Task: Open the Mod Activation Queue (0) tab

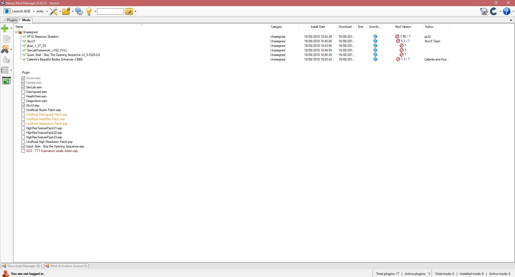Action: (x=67, y=266)
